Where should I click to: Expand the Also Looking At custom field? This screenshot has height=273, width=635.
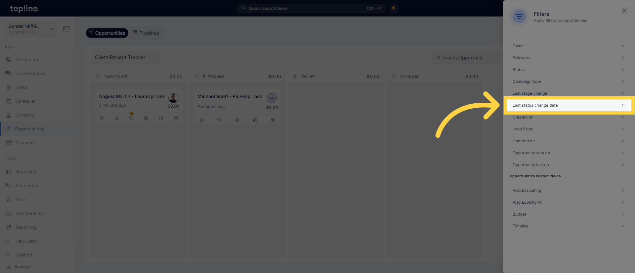tap(568, 202)
